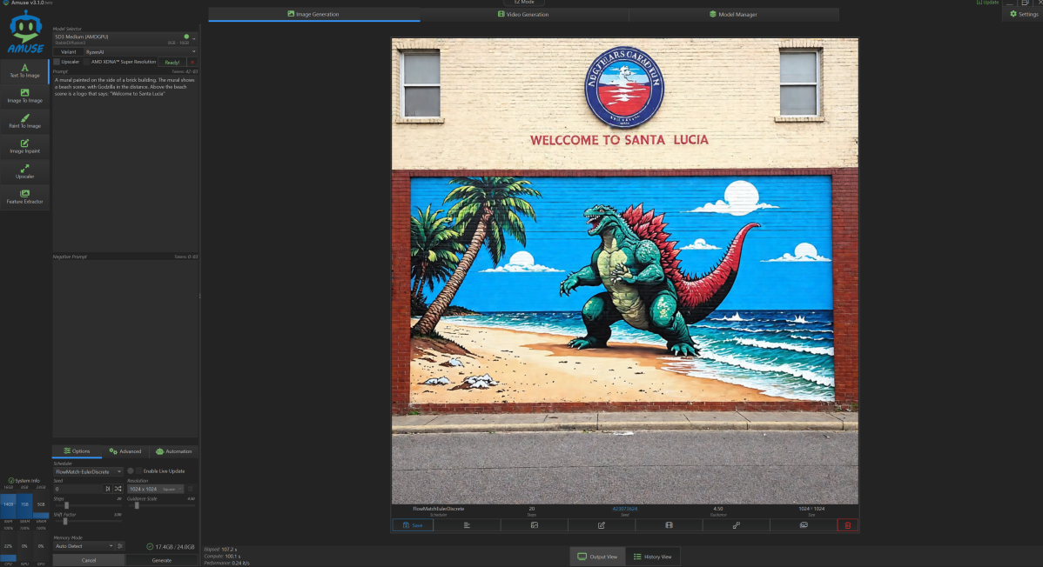Click the Guidance Scale slider handle
This screenshot has width=1043, height=567.
137,506
